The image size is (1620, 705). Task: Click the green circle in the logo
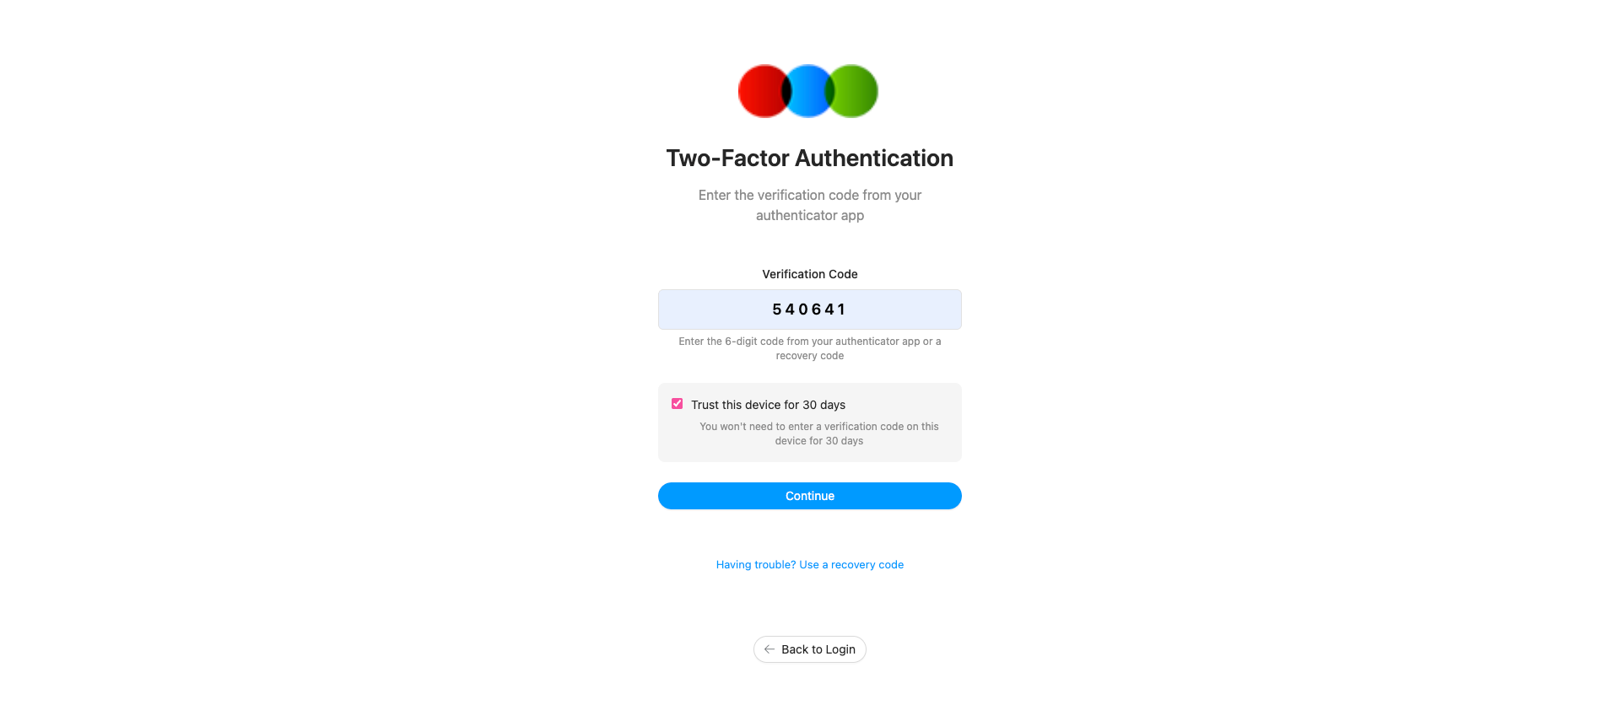[854, 90]
